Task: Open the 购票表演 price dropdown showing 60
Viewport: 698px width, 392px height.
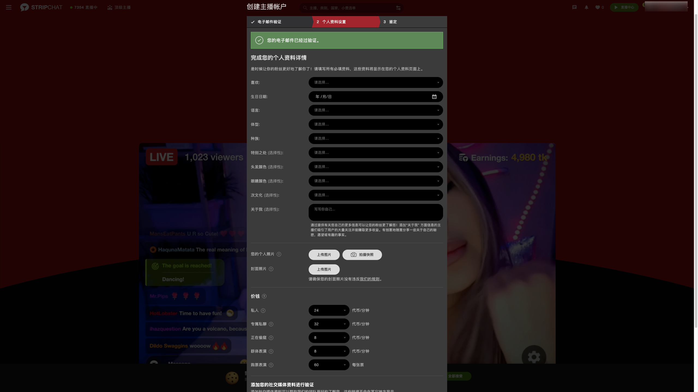Action: (329, 365)
